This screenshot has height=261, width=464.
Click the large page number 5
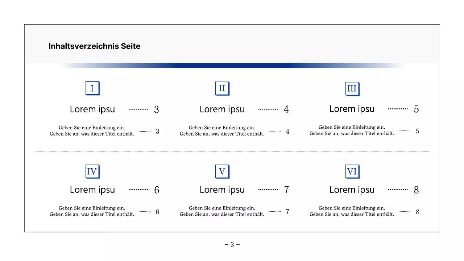[416, 109]
